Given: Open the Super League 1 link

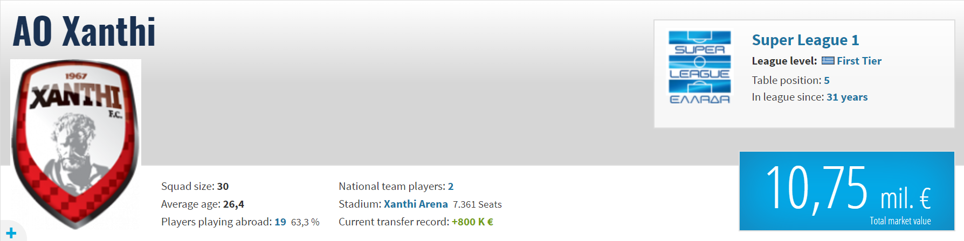Looking at the screenshot, I should click(805, 40).
